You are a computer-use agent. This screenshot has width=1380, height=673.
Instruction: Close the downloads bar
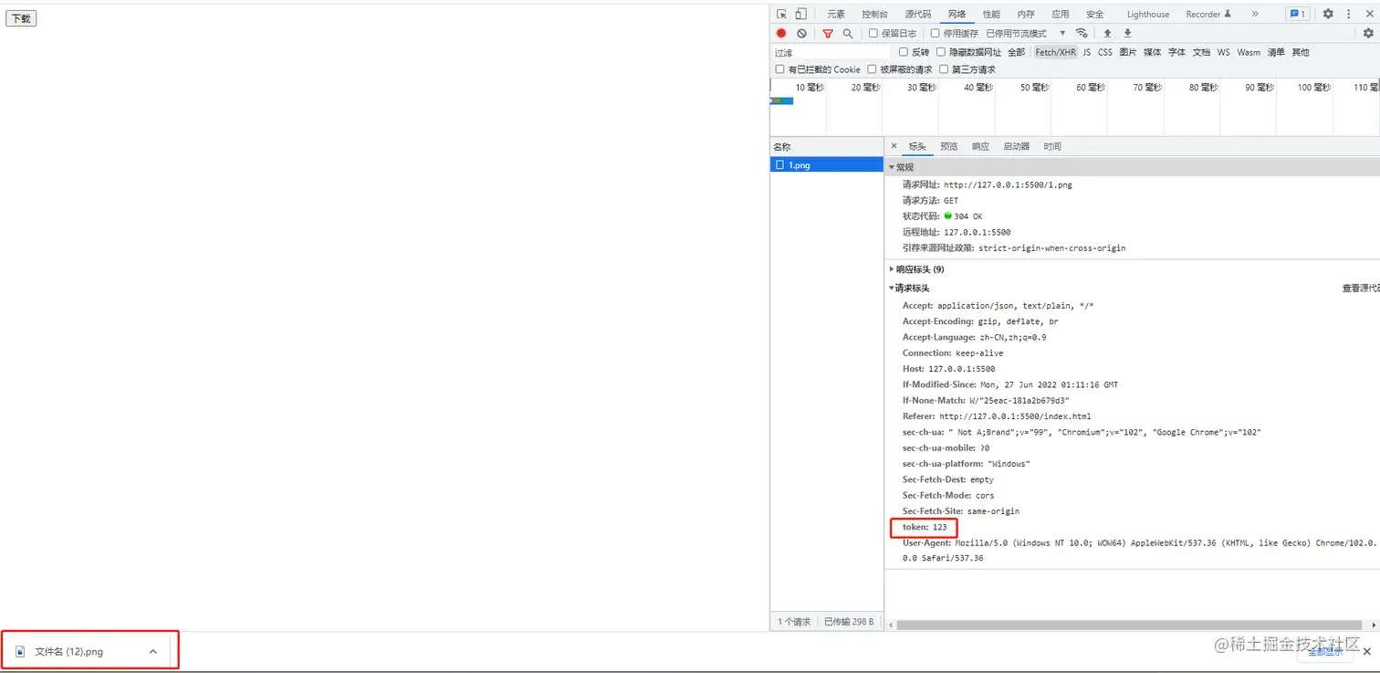(1367, 652)
